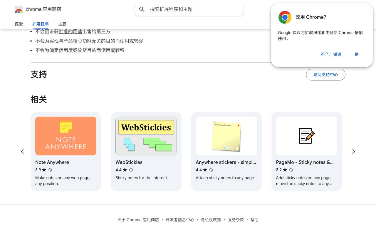Open rating info icon for Note Anywhere

coord(50,170)
